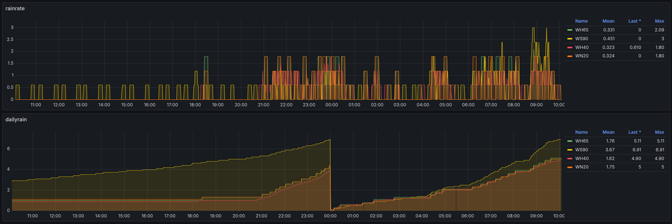Click WH65 green color swatch in rainrate legend

pos(569,30)
